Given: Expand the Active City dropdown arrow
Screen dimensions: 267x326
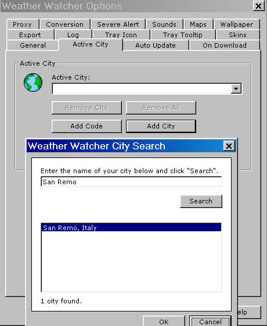Looking at the screenshot, I should click(x=236, y=89).
